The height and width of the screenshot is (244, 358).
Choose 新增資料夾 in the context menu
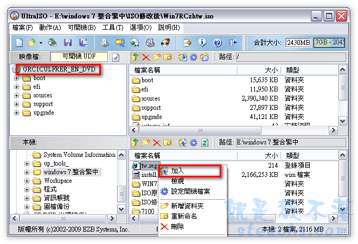point(192,206)
